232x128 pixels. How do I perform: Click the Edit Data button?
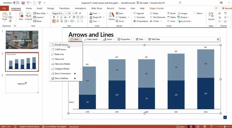pos(154,39)
